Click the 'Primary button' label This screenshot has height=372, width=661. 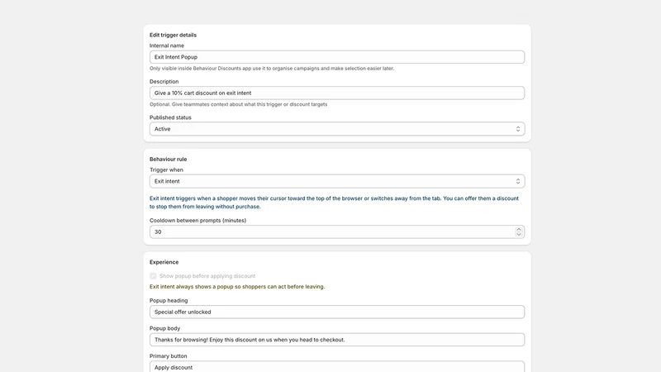(x=169, y=356)
